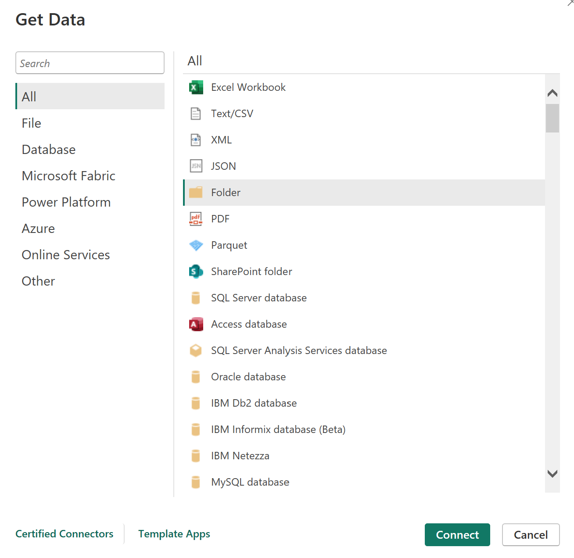Focus the connector Search field
The width and height of the screenshot is (574, 558).
coord(90,63)
